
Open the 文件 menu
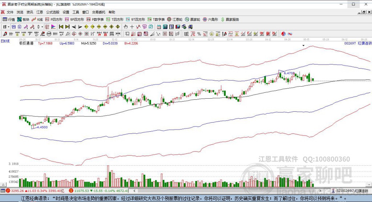[10, 12]
